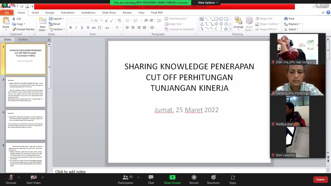Expand the font size combo box

(x=102, y=20)
